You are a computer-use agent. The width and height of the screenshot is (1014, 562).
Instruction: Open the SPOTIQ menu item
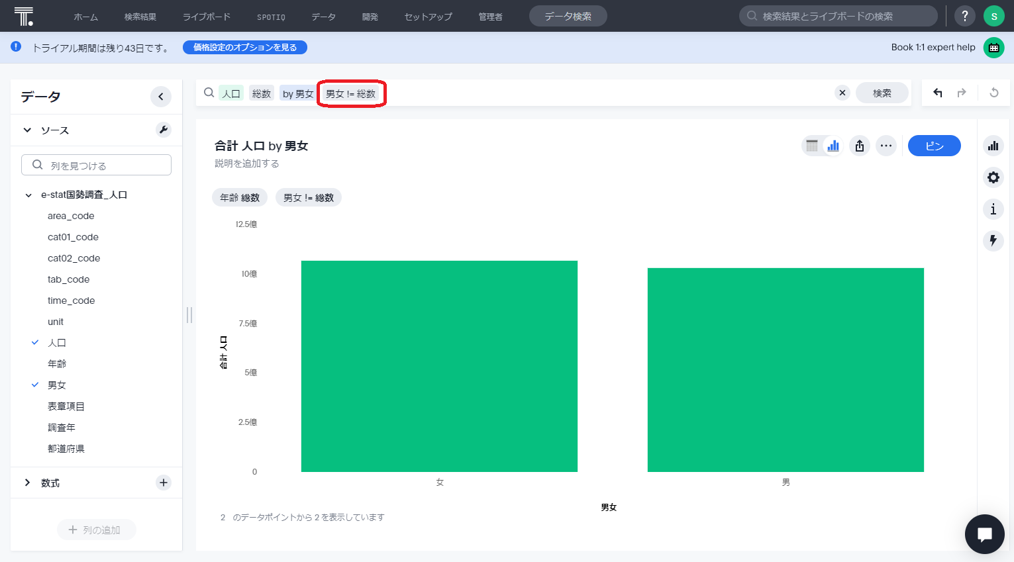270,16
